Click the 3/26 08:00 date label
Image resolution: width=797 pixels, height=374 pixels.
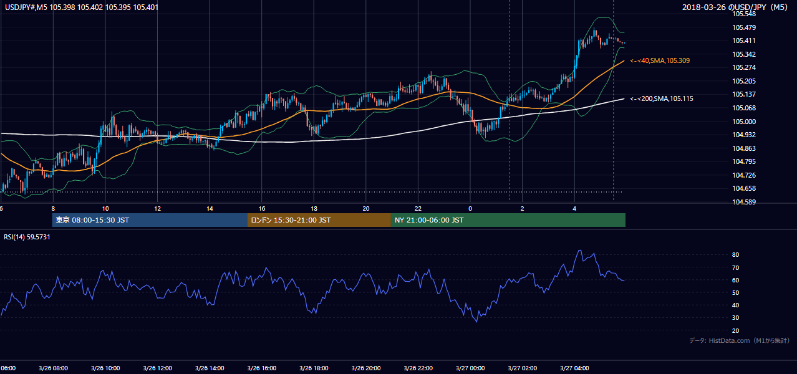tap(53, 368)
